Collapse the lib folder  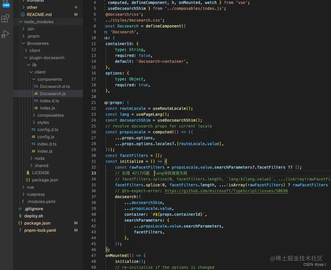[29, 65]
